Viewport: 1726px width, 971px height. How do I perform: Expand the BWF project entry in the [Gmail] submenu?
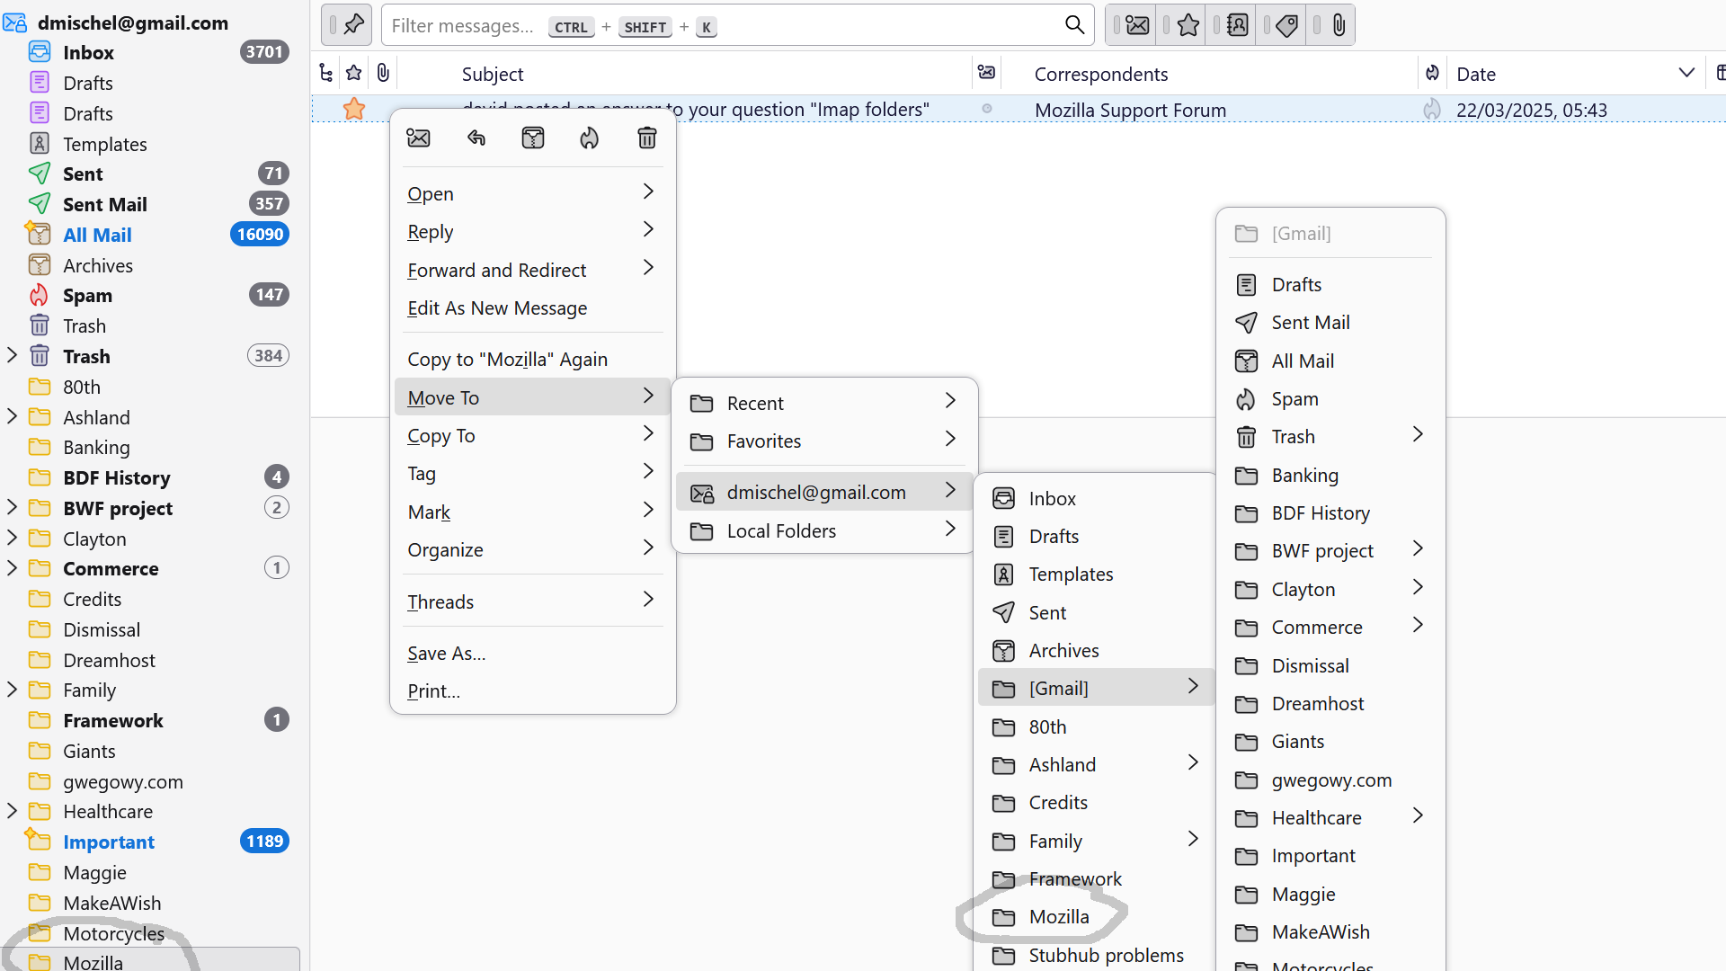click(x=1330, y=550)
